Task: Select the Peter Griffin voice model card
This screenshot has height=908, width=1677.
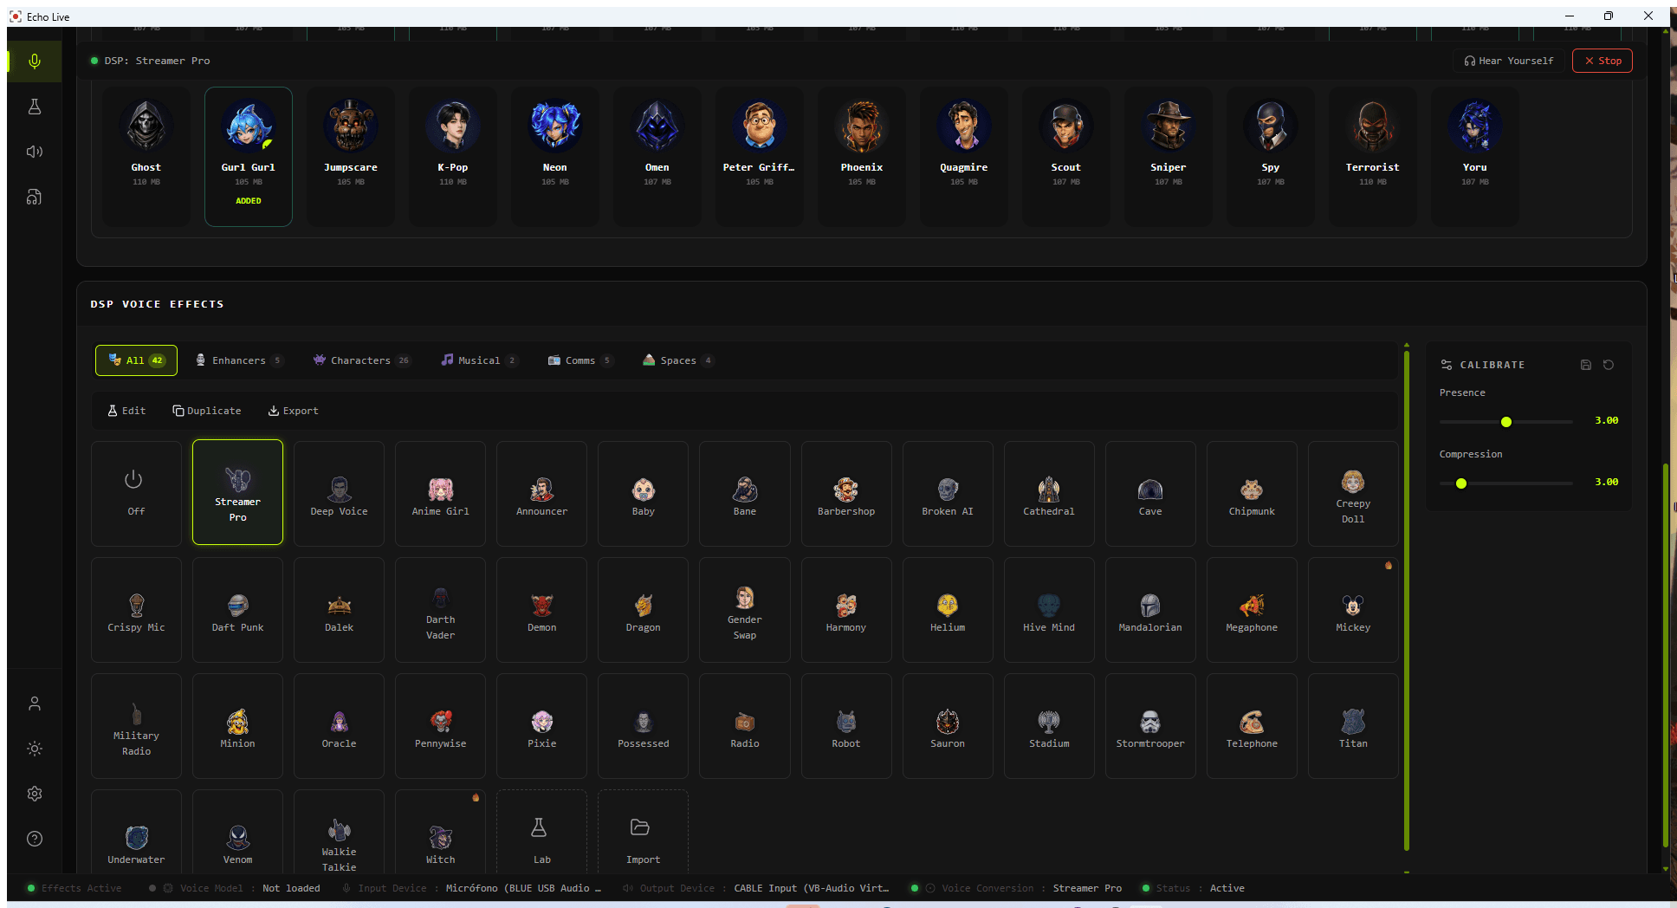Action: click(760, 157)
